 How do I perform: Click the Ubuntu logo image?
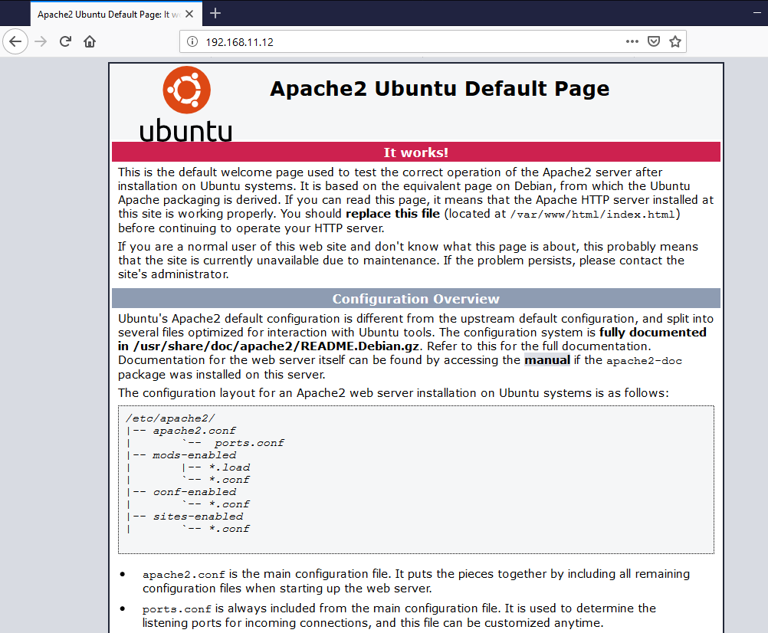(185, 103)
